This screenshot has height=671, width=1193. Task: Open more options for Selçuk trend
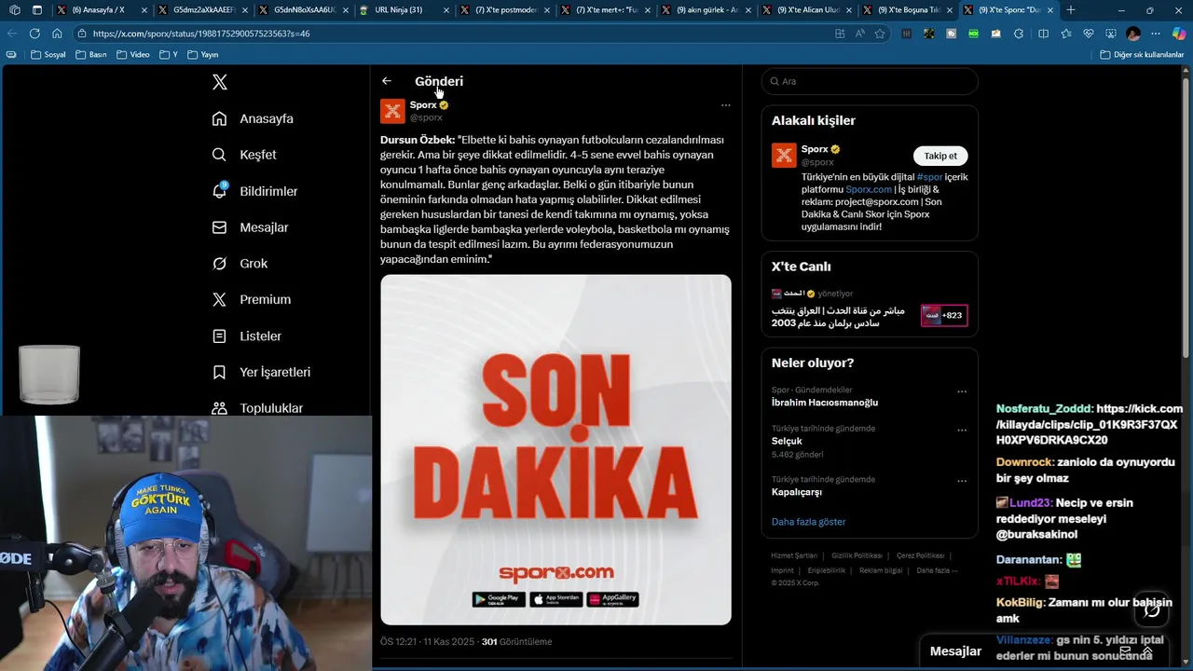(x=962, y=430)
